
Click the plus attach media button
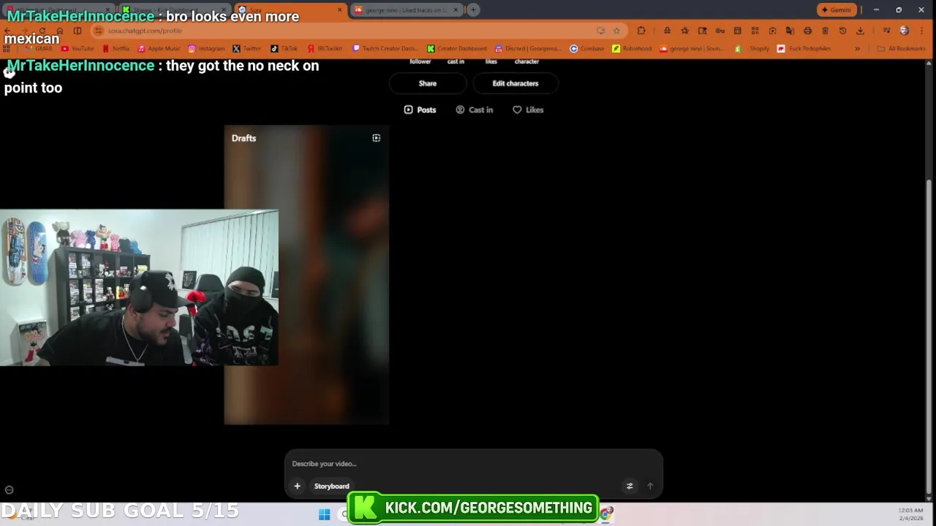297,487
